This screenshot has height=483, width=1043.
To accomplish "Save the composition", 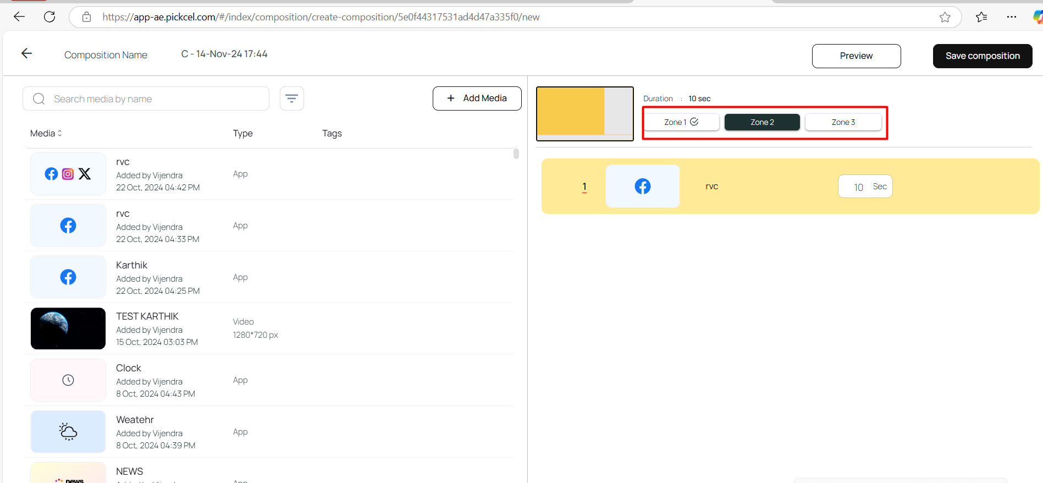I will [982, 56].
